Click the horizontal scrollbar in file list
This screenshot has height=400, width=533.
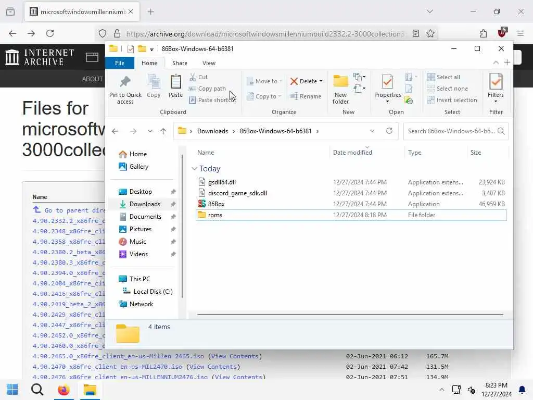(350, 315)
